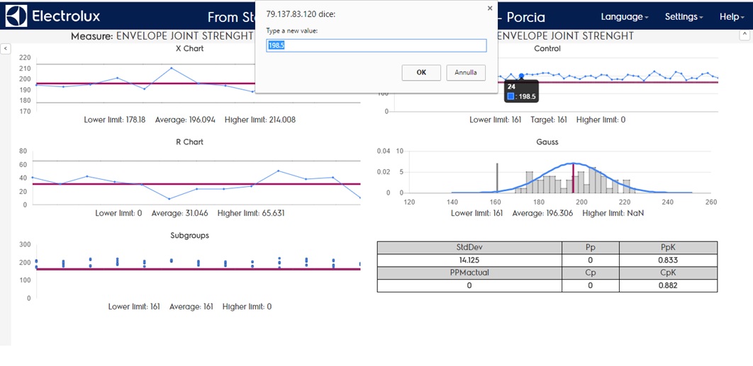Click the Subgroups chart title
Image resolution: width=753 pixels, height=366 pixels.
189,235
